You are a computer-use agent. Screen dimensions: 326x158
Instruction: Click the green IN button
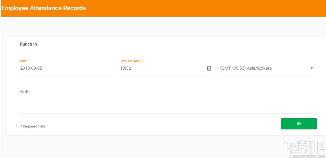point(299,124)
